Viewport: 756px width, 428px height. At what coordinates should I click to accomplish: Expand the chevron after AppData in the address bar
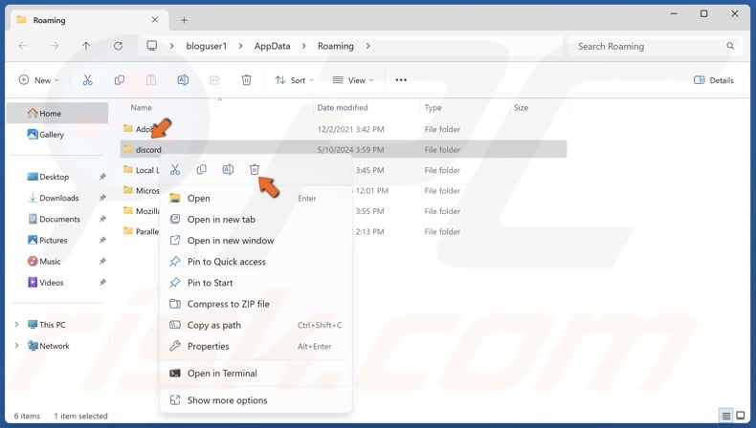pyautogui.click(x=303, y=46)
